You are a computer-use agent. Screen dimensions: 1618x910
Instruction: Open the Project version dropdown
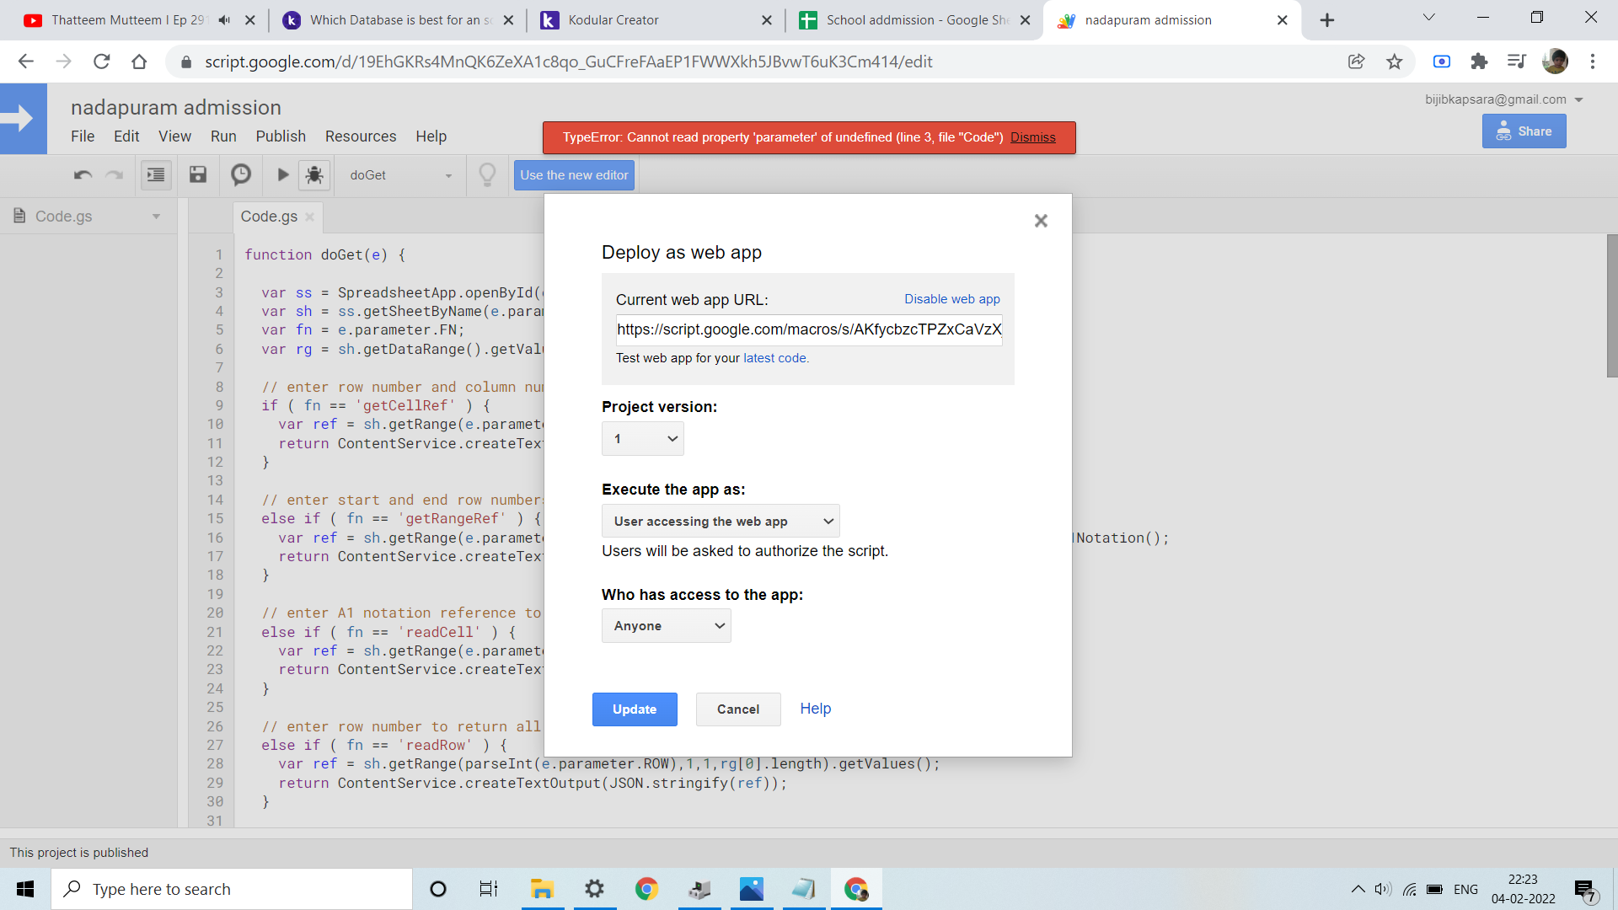(642, 439)
